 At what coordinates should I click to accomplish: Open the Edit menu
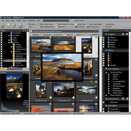pos(8,20)
